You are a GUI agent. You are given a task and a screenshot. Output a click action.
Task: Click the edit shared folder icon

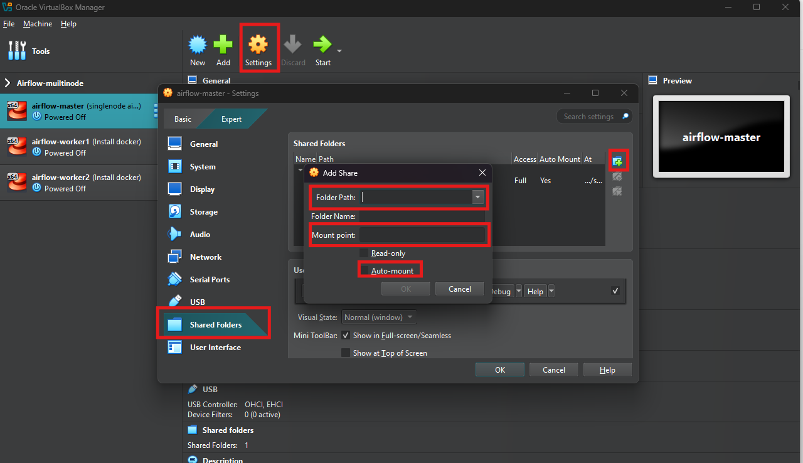pos(617,176)
